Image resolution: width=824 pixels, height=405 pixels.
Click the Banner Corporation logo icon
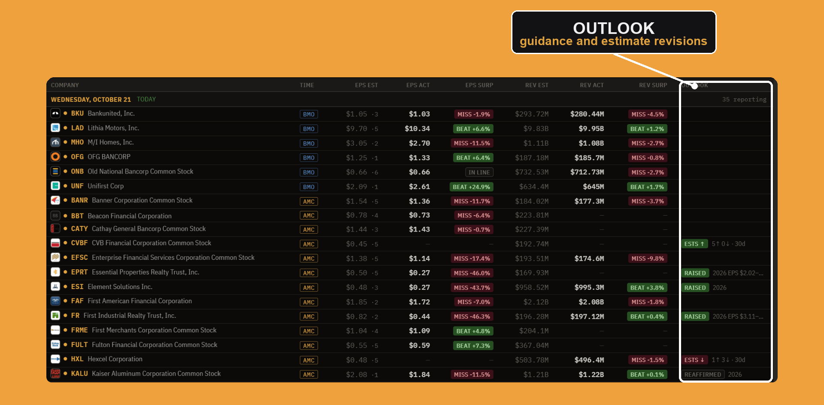[55, 200]
